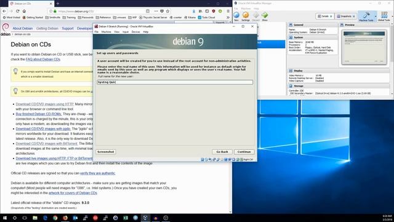Click the Debian swirl logo
This screenshot has height=222, width=394.
pos(6,27)
